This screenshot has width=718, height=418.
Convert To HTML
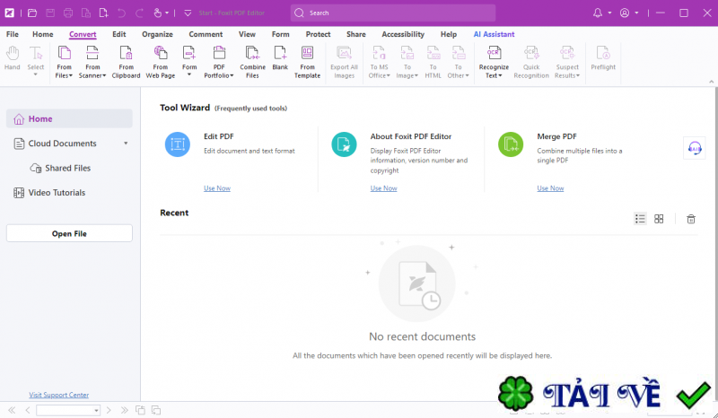[433, 62]
